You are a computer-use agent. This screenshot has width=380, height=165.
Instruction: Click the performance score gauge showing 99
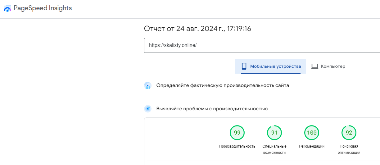point(237,133)
